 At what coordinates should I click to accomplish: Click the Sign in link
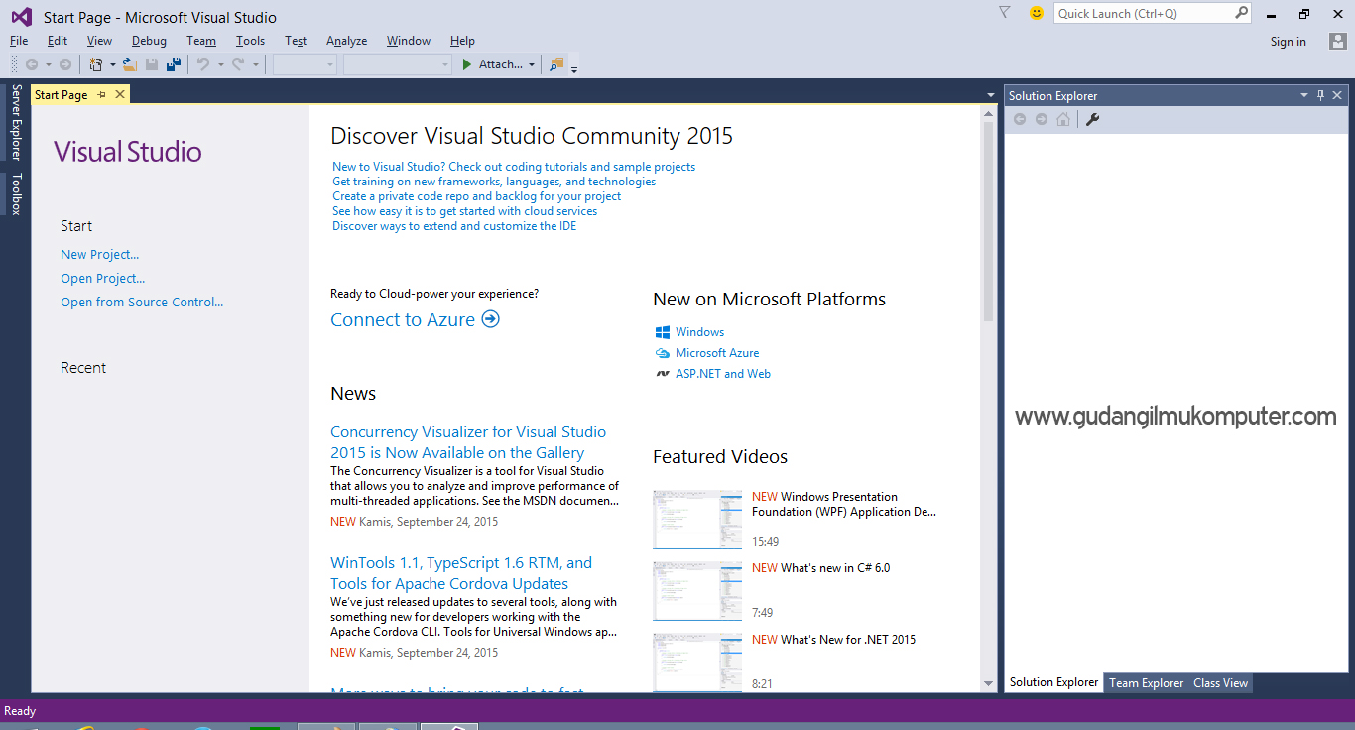point(1289,42)
